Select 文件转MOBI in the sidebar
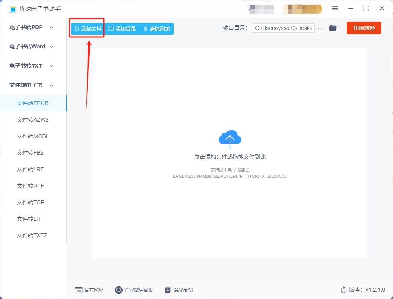The height and width of the screenshot is (299, 393). (32, 136)
